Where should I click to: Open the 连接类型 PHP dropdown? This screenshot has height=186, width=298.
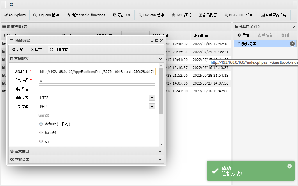(x=152, y=106)
